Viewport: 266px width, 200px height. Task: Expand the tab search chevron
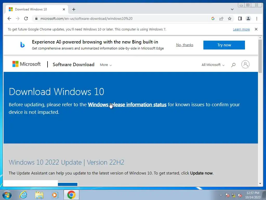[232, 9]
